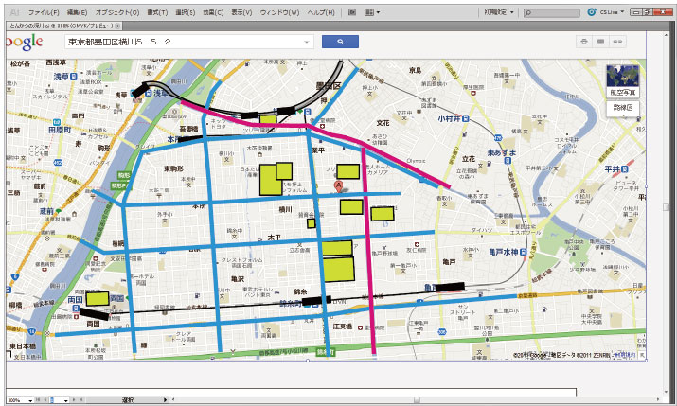This screenshot has height=406, width=677.
Task: Restore down the Illustrator window
Action: click(x=648, y=12)
